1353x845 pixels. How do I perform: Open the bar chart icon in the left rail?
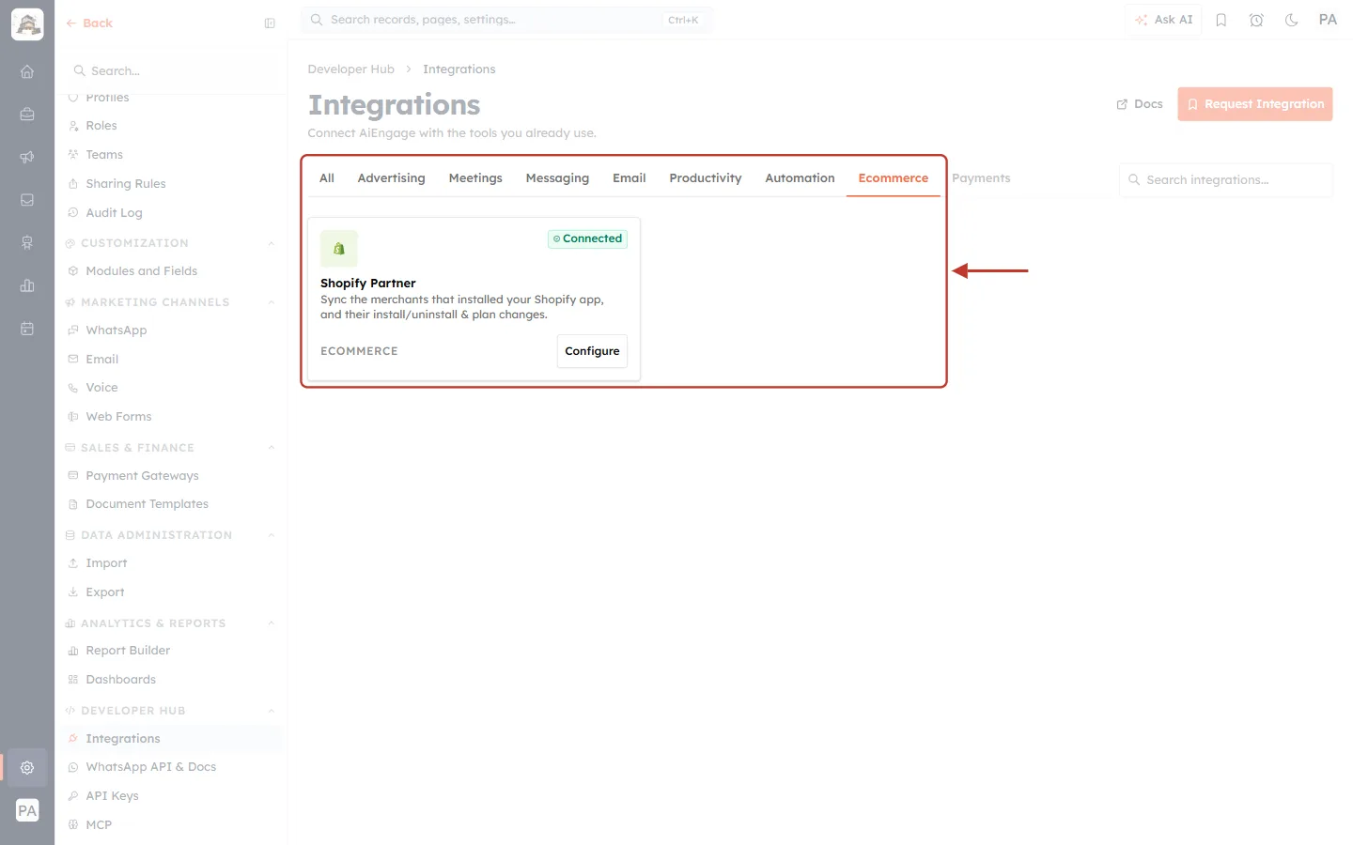click(x=27, y=285)
